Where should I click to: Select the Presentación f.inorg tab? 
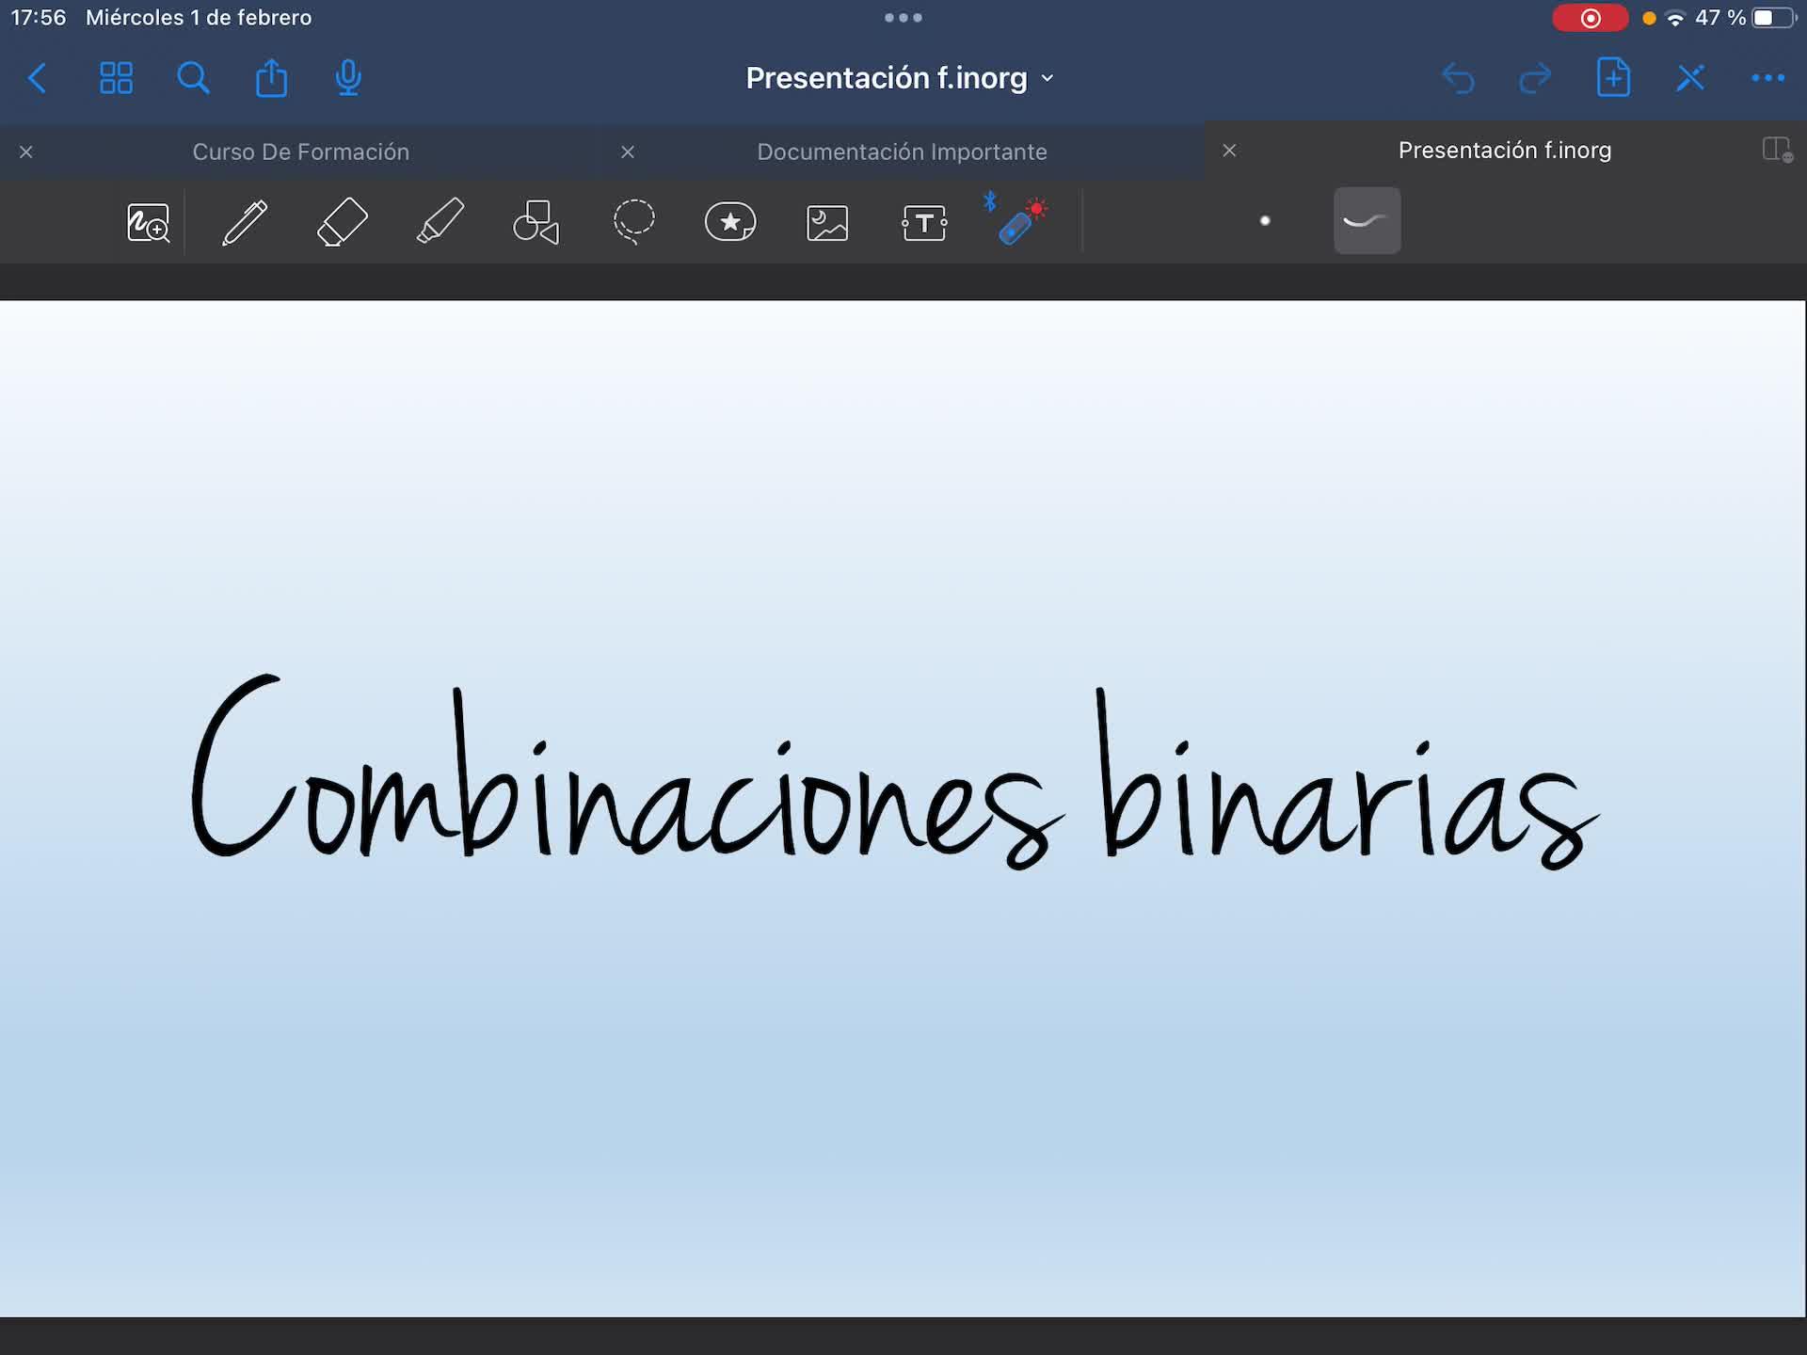coord(1504,151)
